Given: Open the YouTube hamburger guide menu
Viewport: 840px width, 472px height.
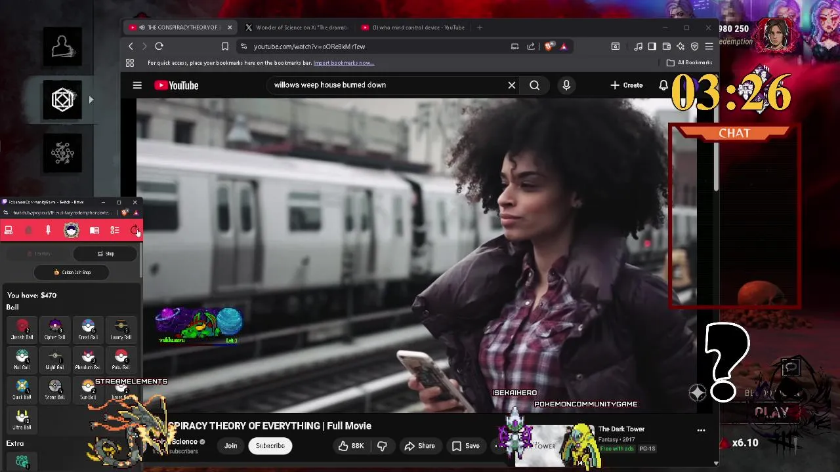Looking at the screenshot, I should (137, 85).
